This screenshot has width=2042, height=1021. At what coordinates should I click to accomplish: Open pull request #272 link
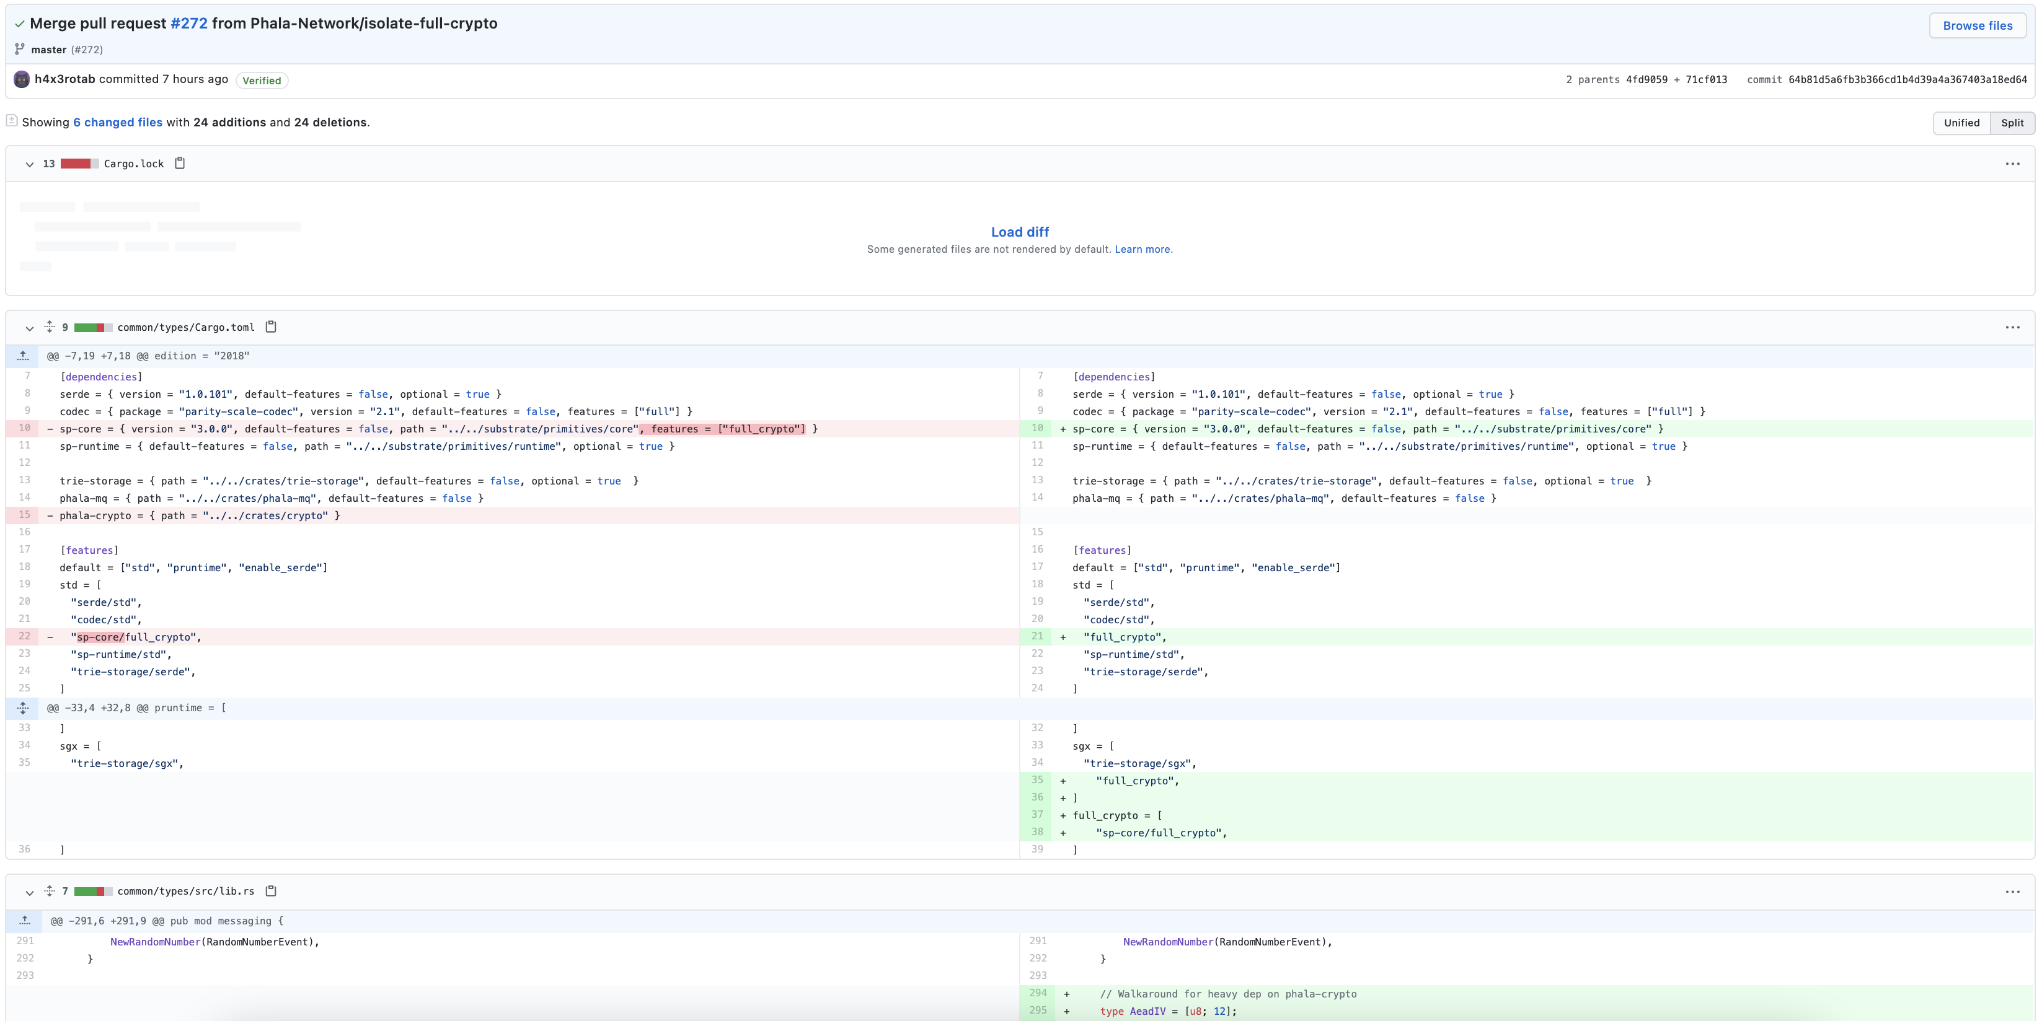click(188, 23)
